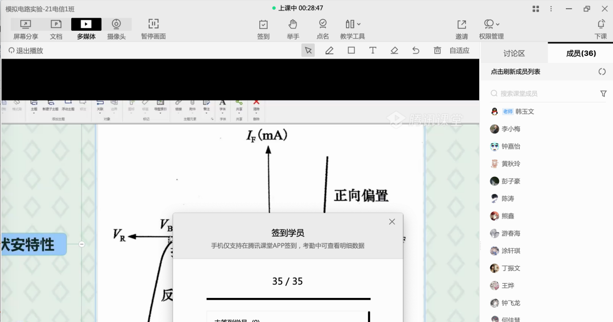Close the 签到学员 dialog

click(392, 222)
